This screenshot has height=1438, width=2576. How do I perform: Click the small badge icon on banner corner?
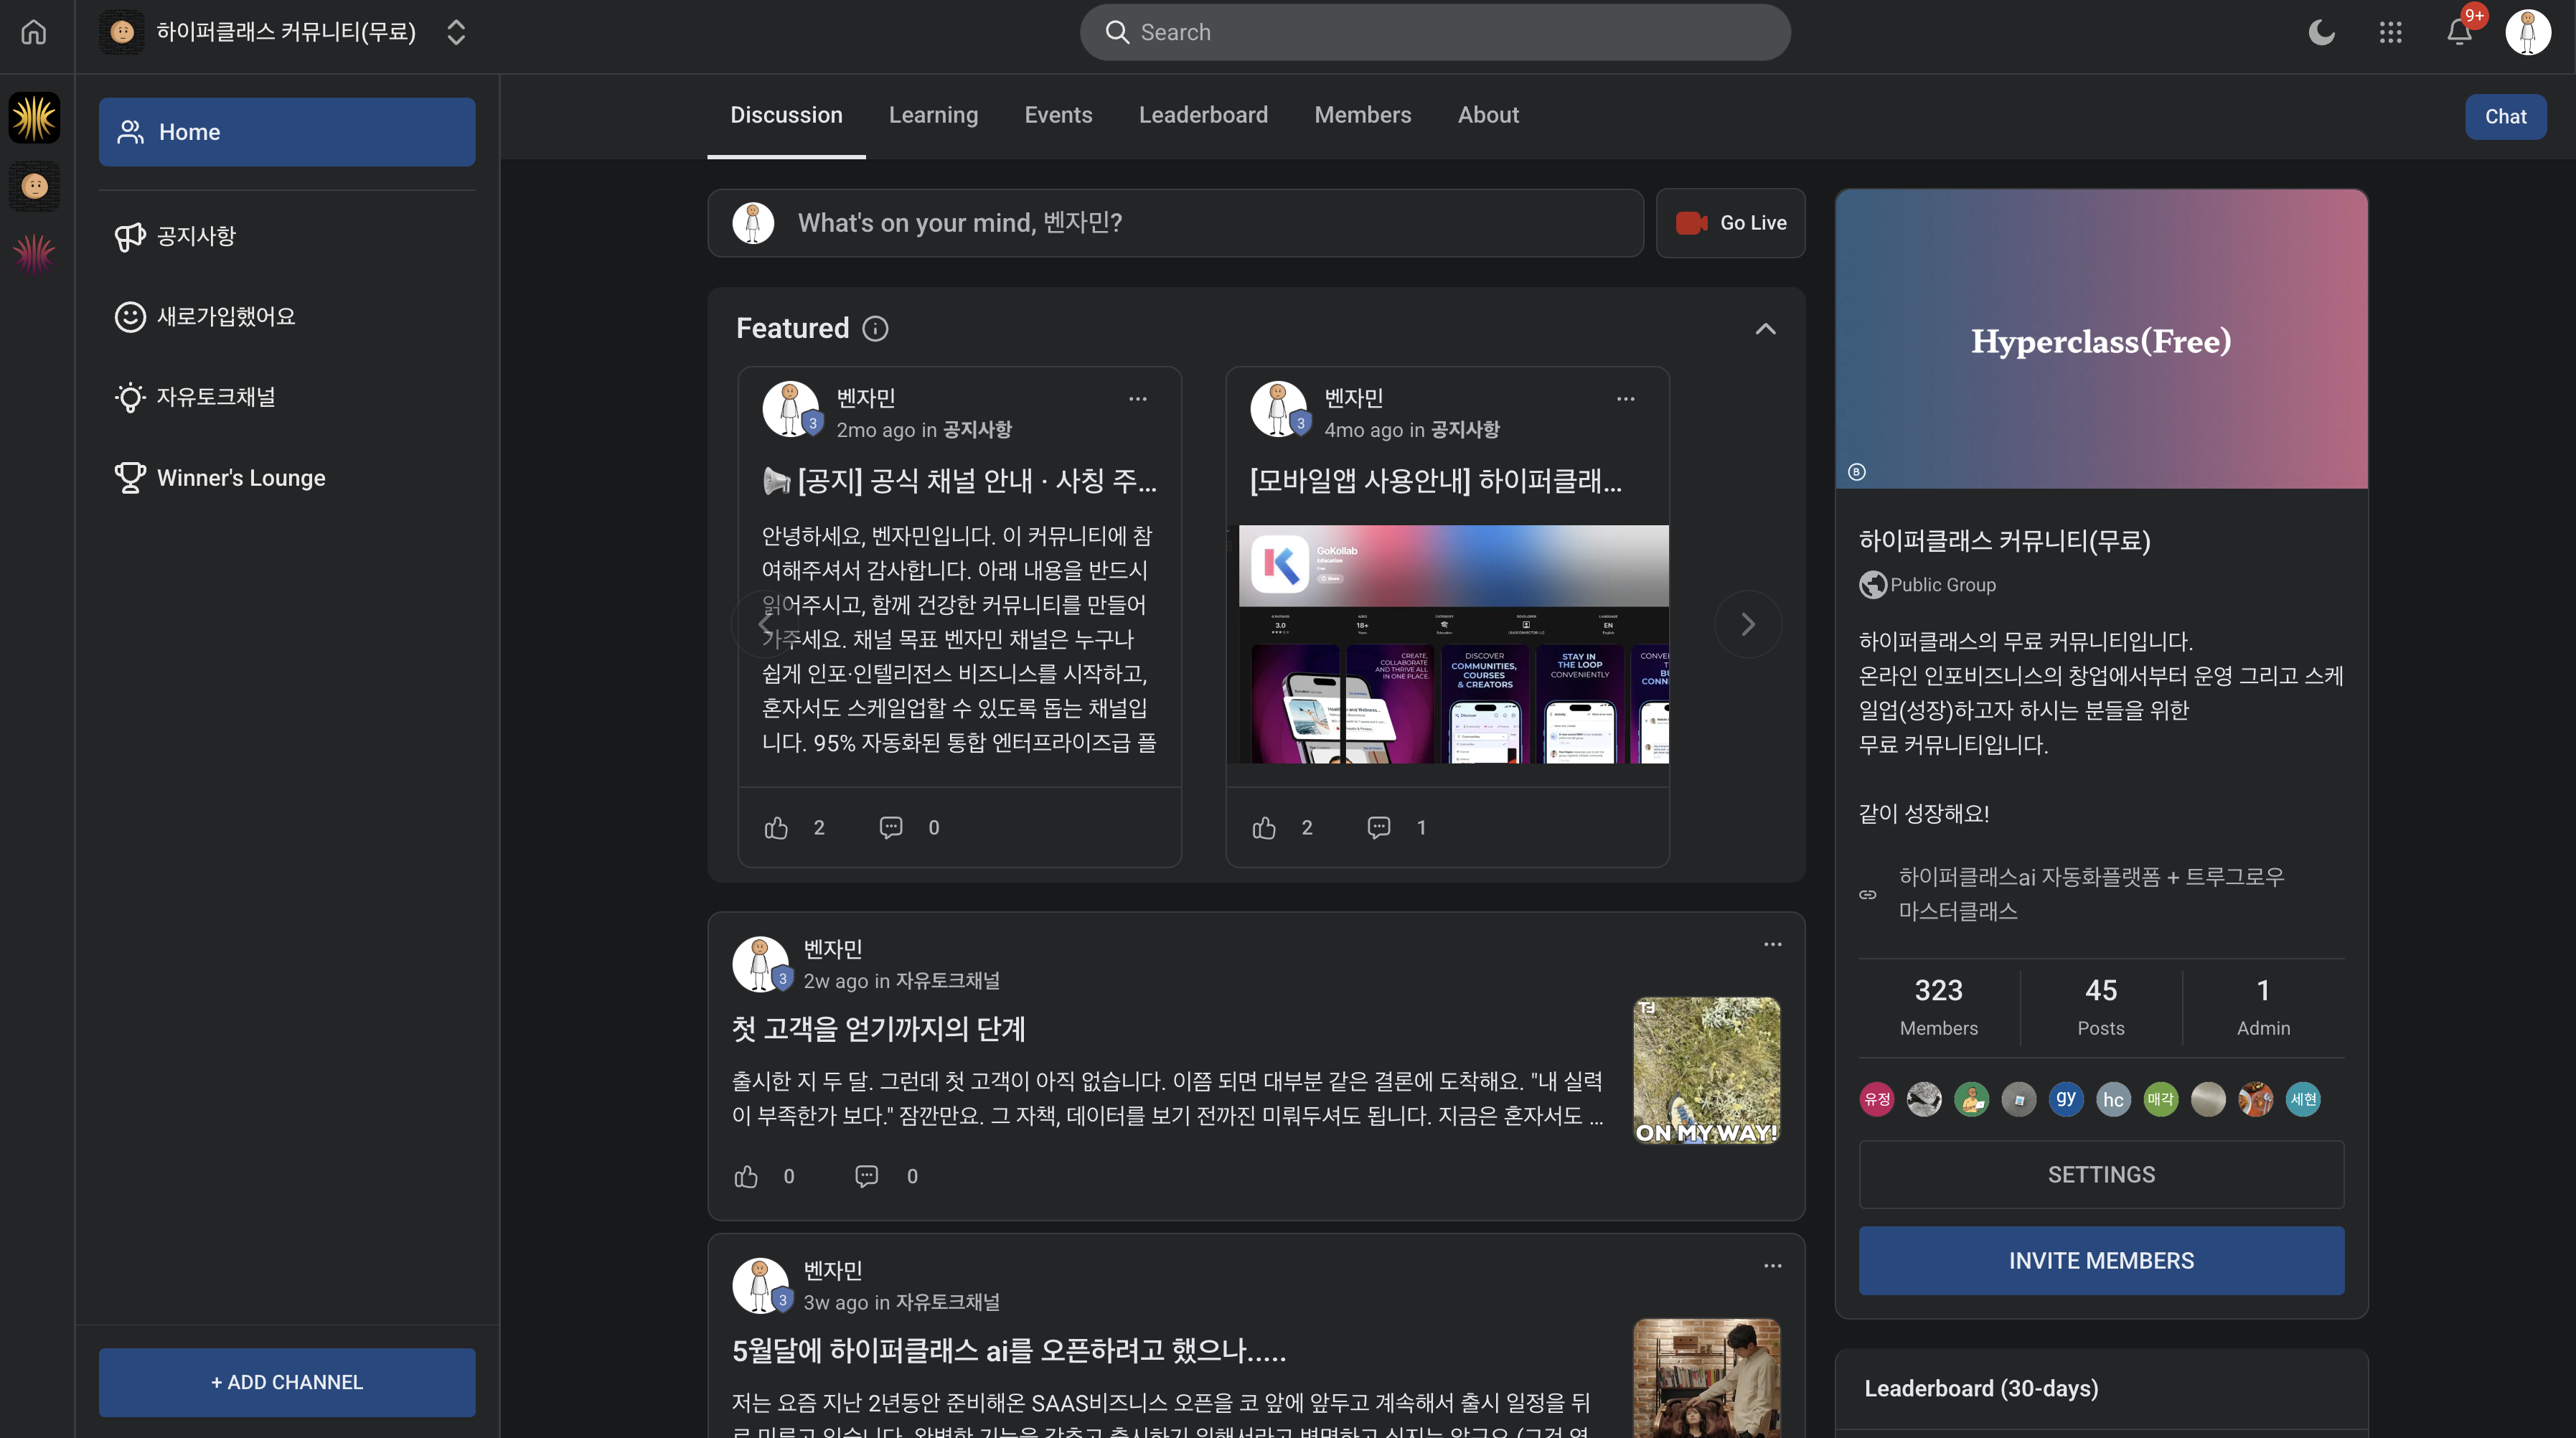click(1857, 472)
